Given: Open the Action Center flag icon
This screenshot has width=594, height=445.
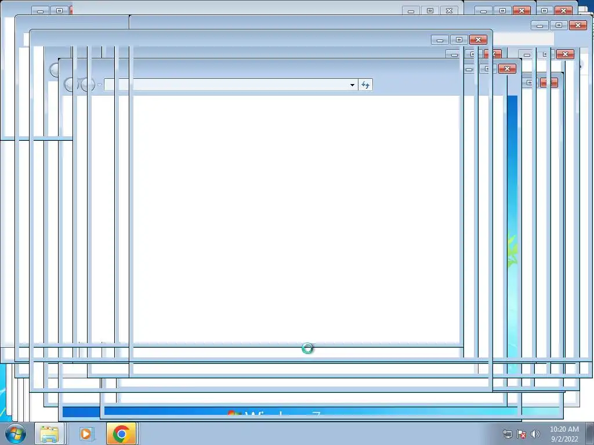Looking at the screenshot, I should 521,434.
